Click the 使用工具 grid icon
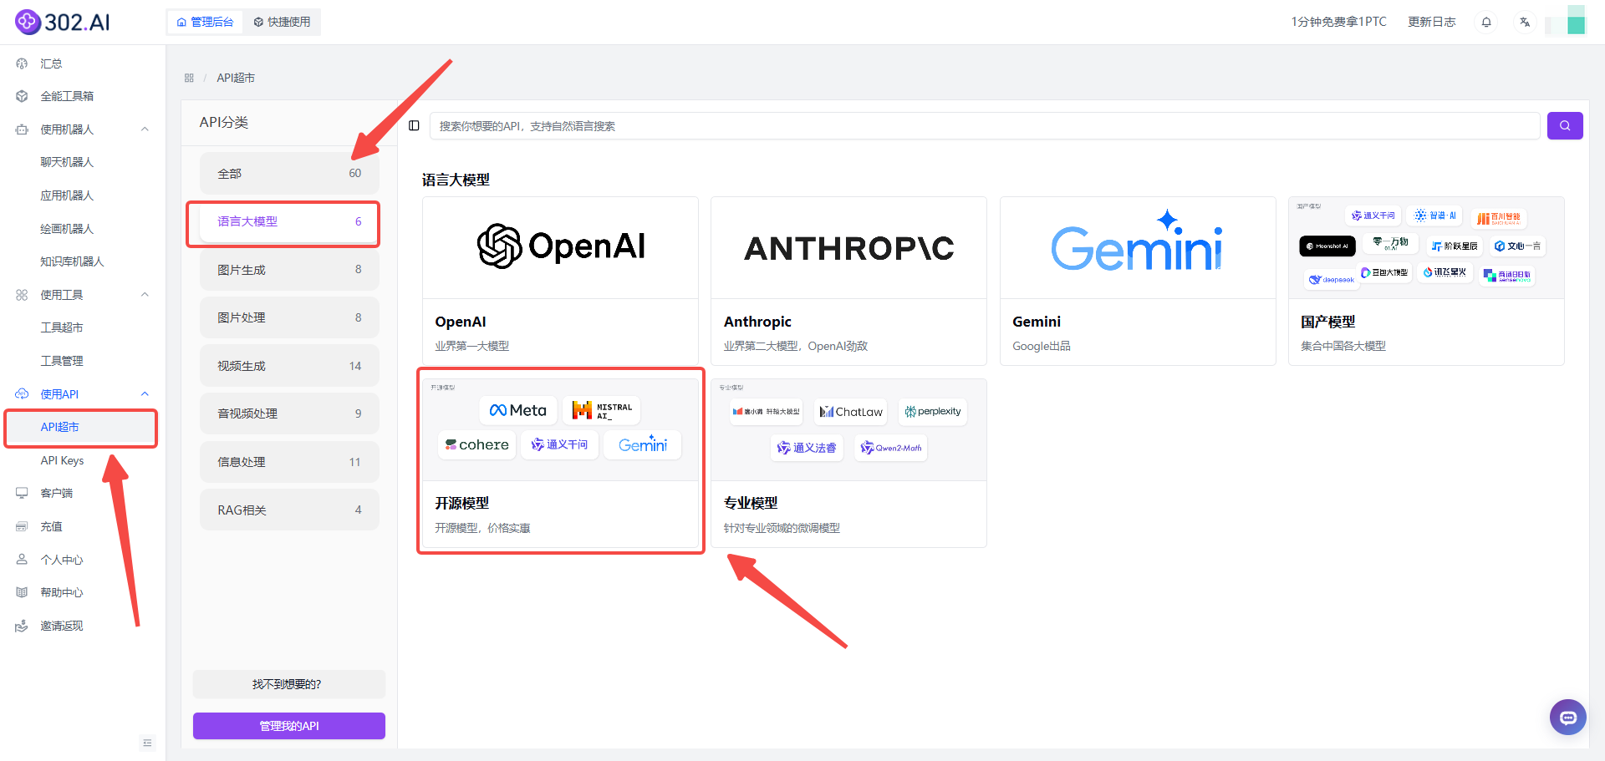Image resolution: width=1605 pixels, height=761 pixels. tap(22, 295)
